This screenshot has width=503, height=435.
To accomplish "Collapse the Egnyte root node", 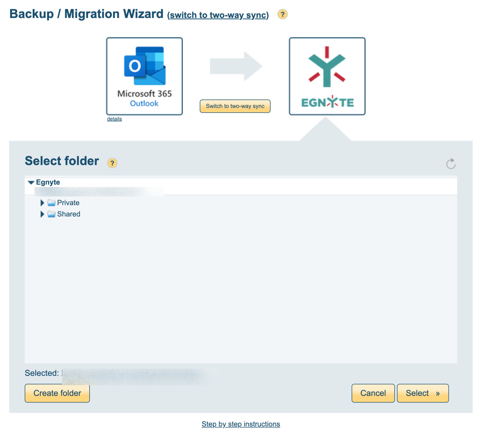I will tap(31, 182).
